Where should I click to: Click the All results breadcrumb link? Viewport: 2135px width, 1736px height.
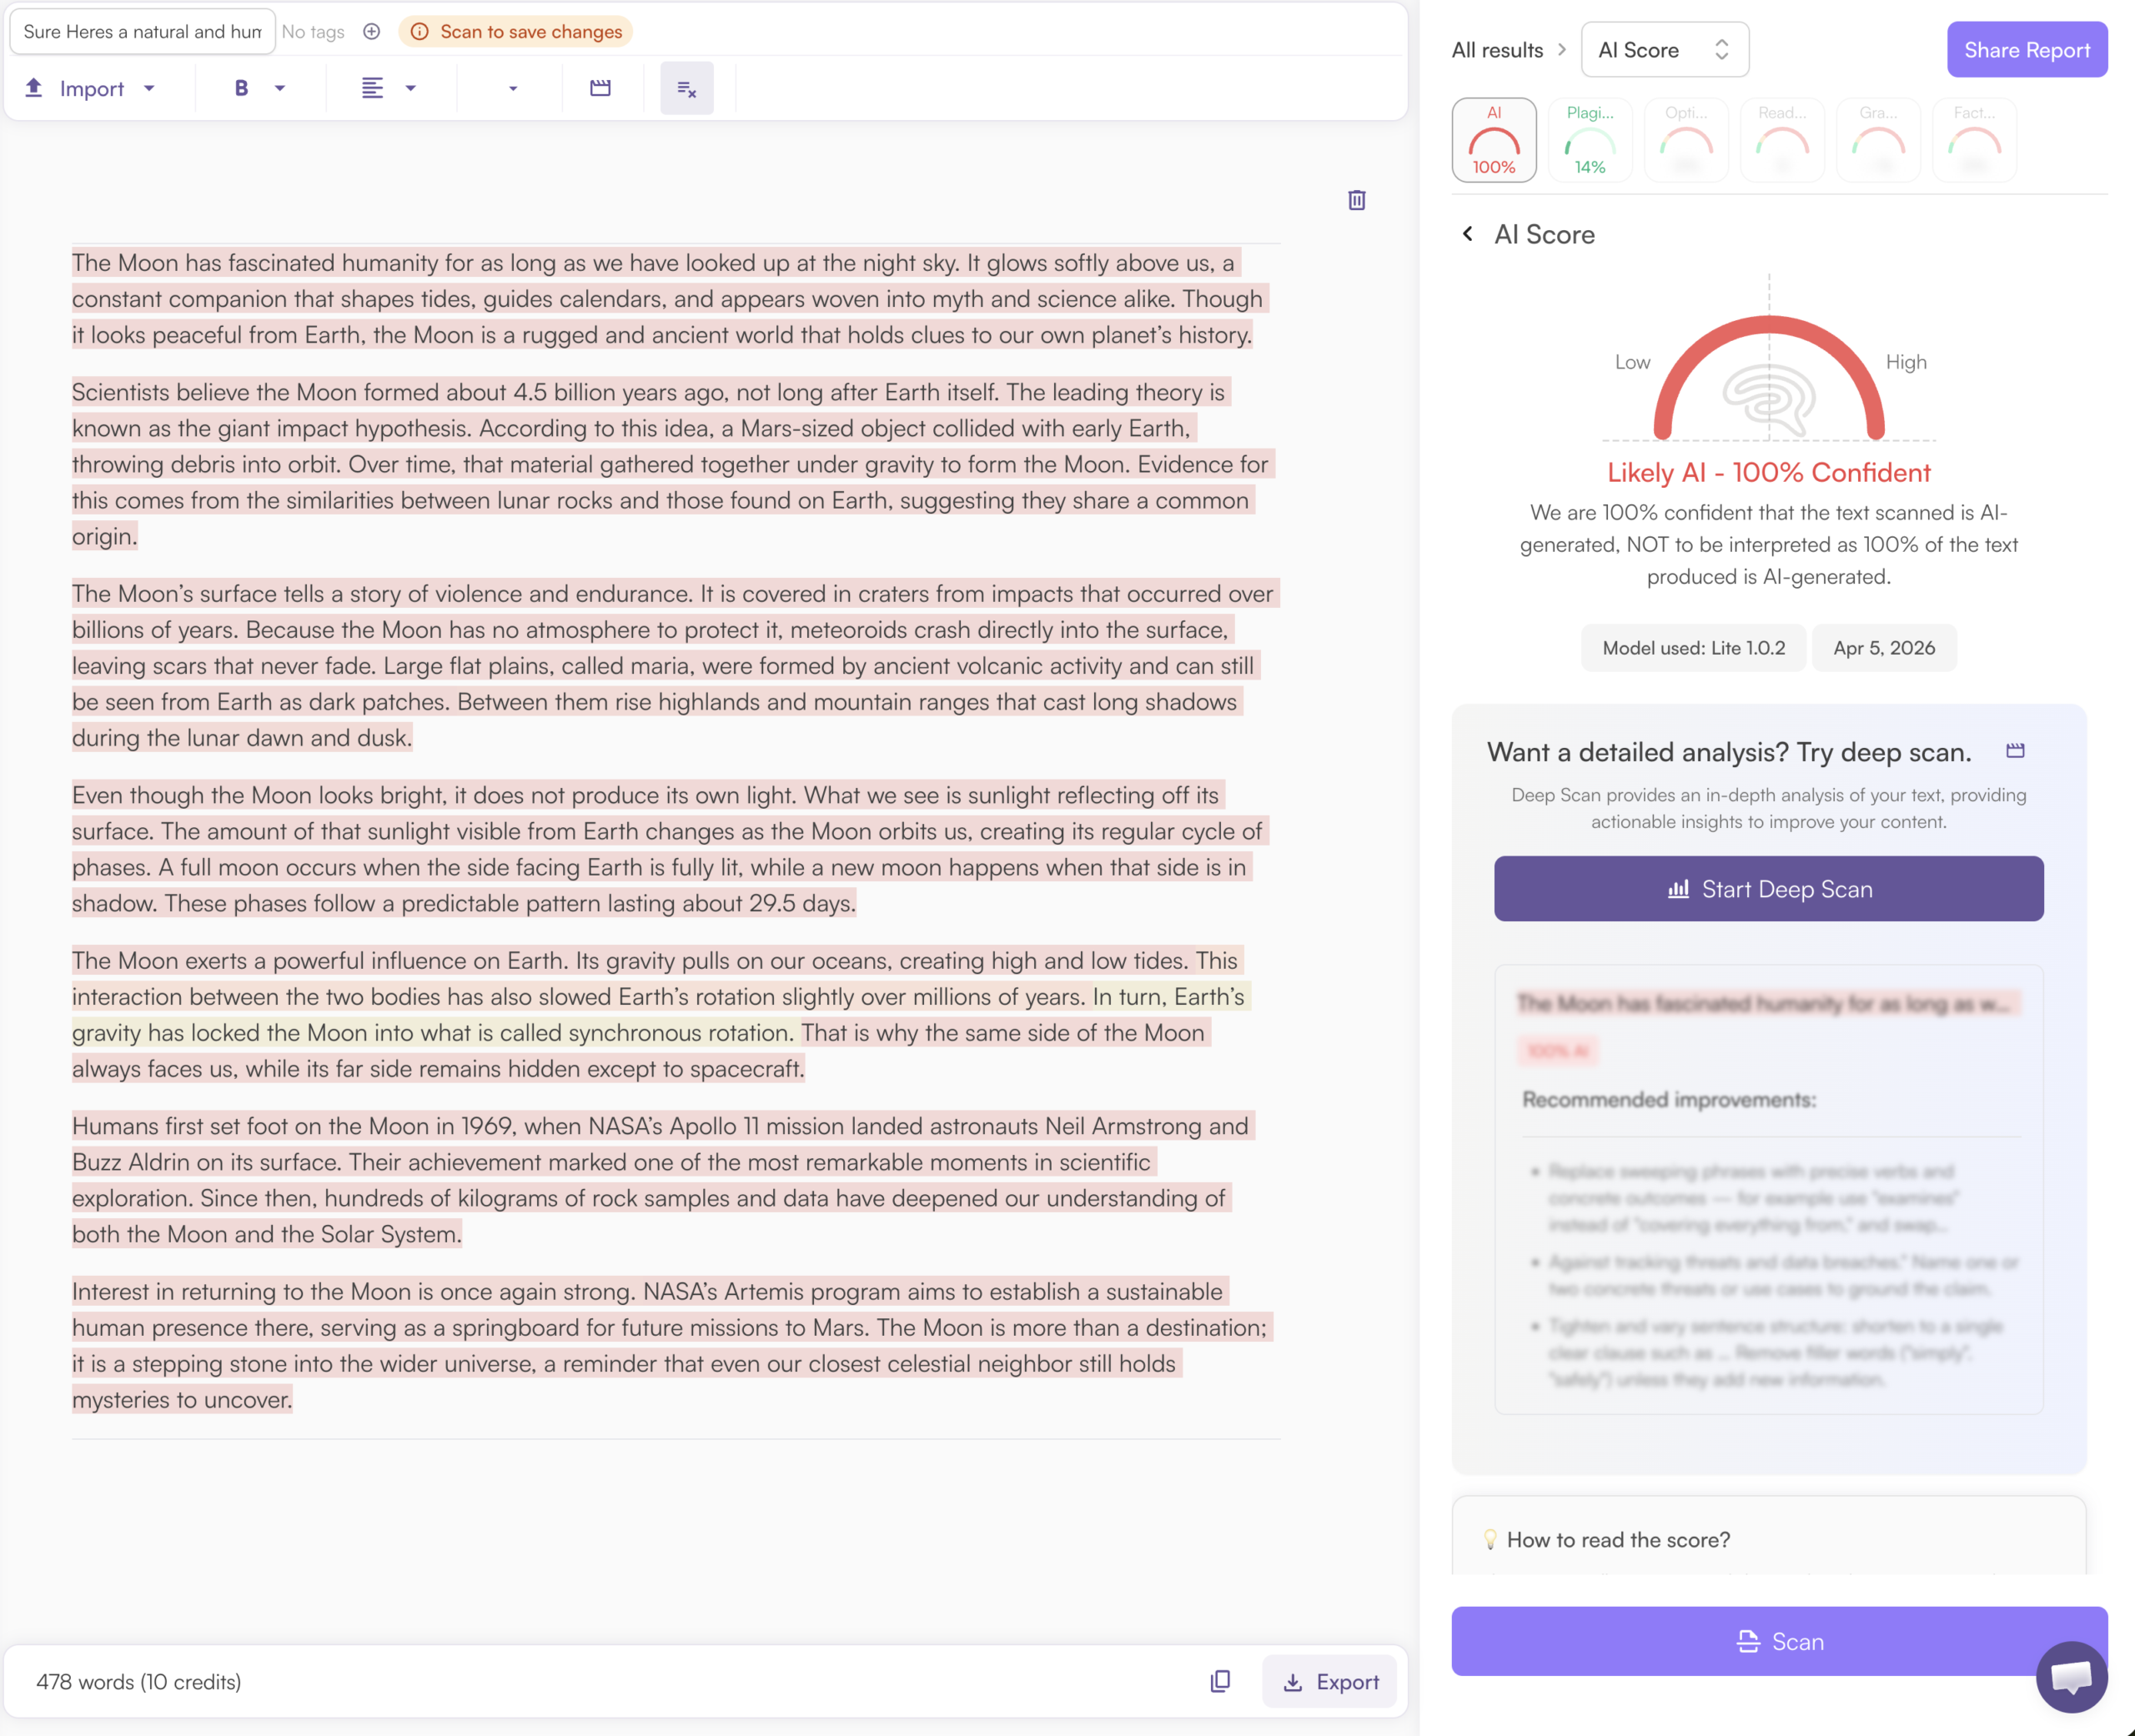click(1497, 50)
